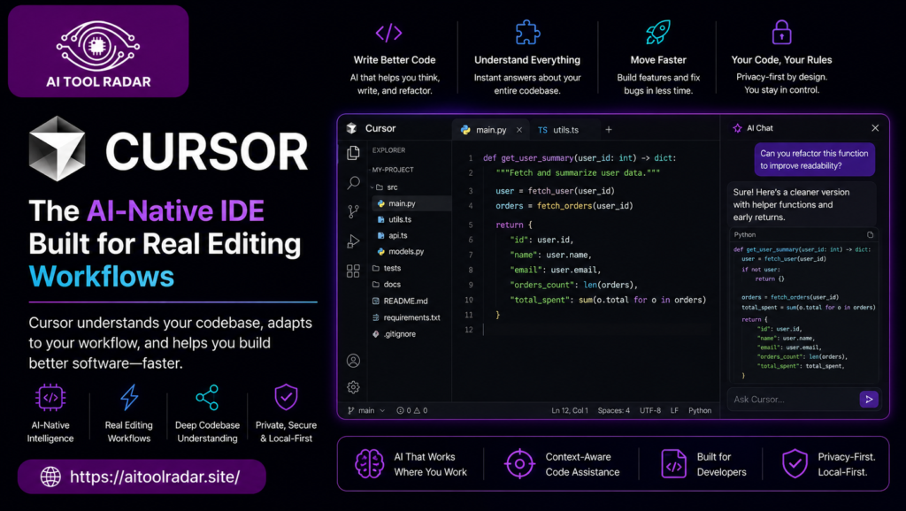The image size is (906, 511).
Task: Switch to the utils.ts editor tab
Action: pyautogui.click(x=558, y=130)
